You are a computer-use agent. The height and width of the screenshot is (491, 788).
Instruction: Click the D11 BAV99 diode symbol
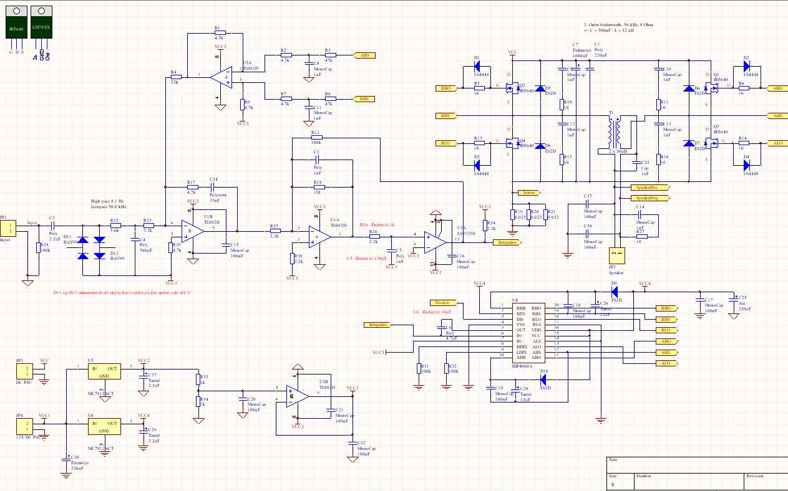pyautogui.click(x=80, y=249)
